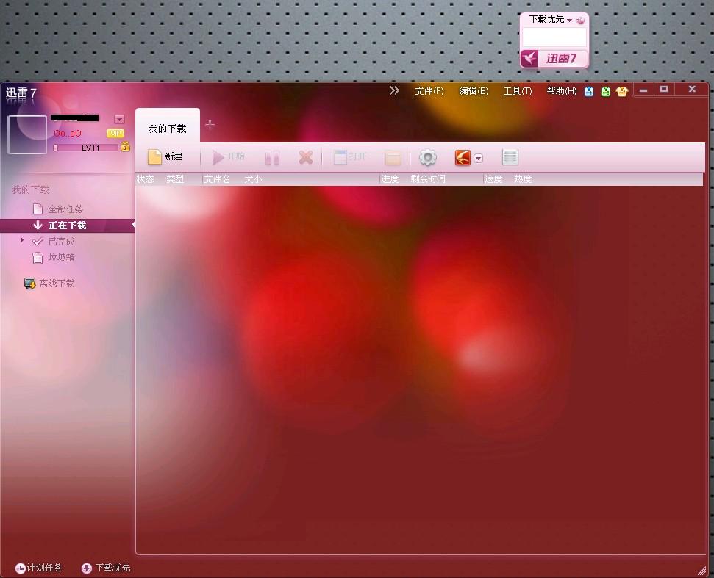Open 离线下载 offline download
714x578 pixels.
[x=49, y=283]
